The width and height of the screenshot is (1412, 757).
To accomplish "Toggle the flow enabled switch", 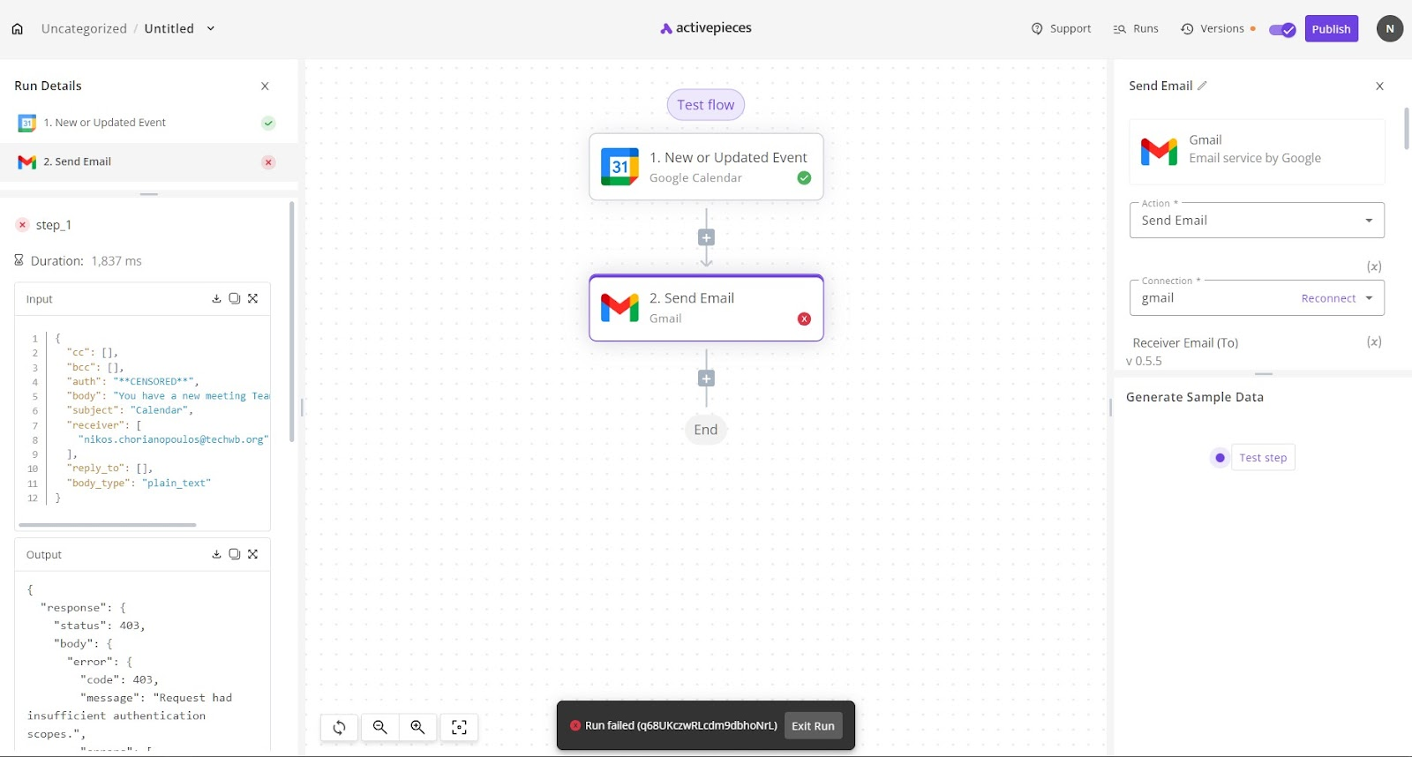I will tap(1282, 29).
